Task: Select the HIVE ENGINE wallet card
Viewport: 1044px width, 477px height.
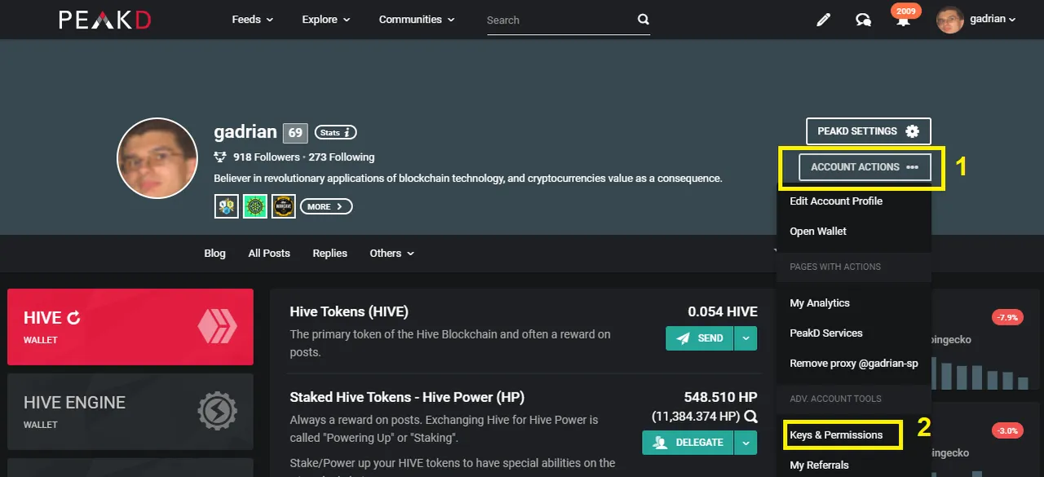Action: point(130,412)
